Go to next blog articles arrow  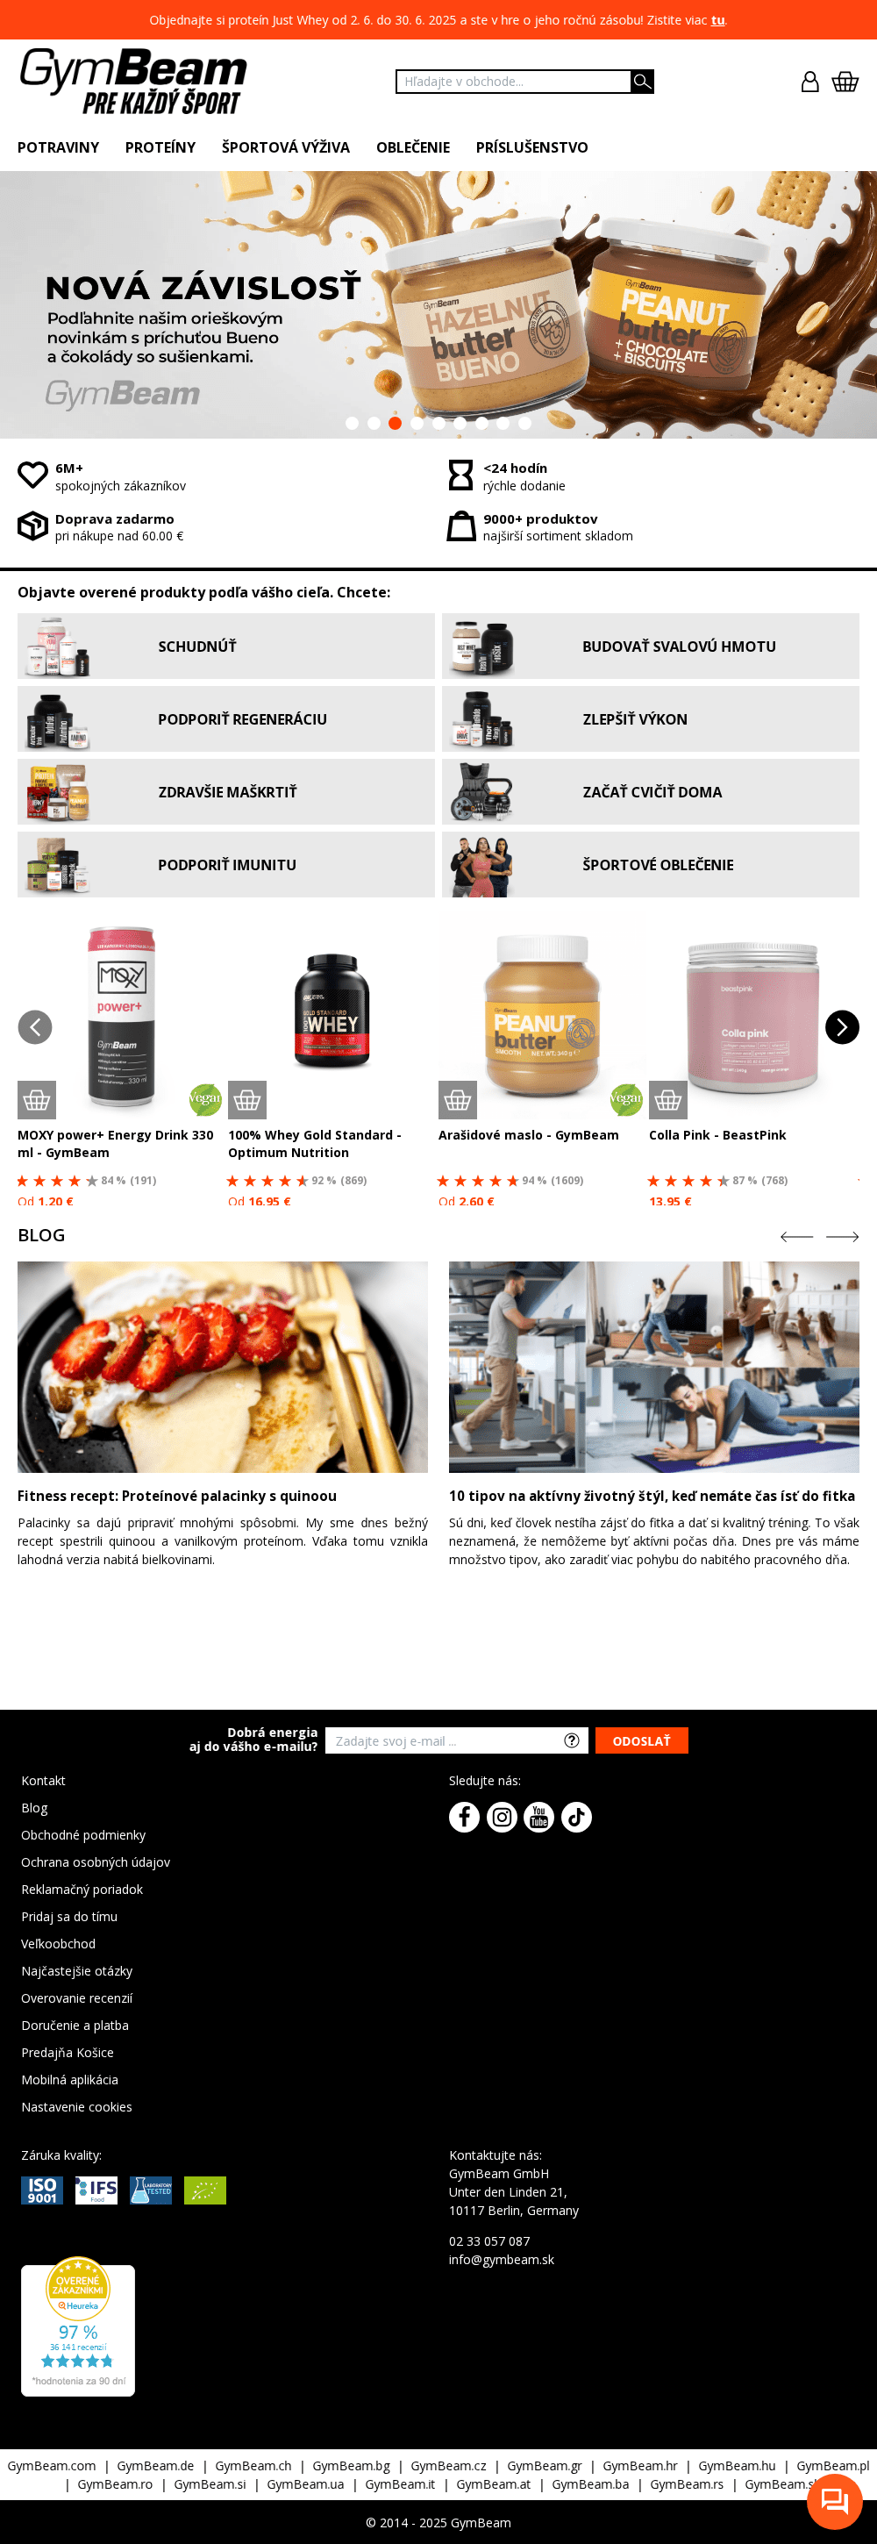tap(843, 1236)
